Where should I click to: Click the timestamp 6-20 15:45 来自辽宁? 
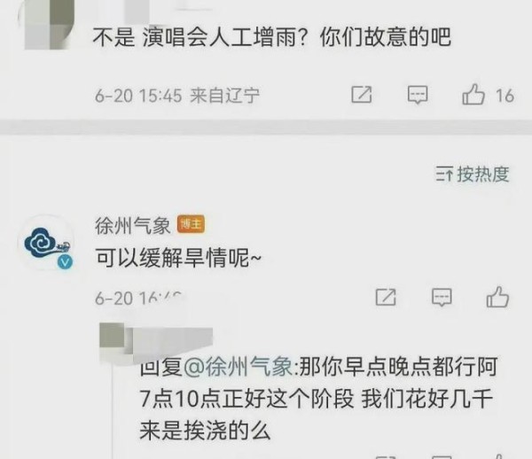point(177,96)
